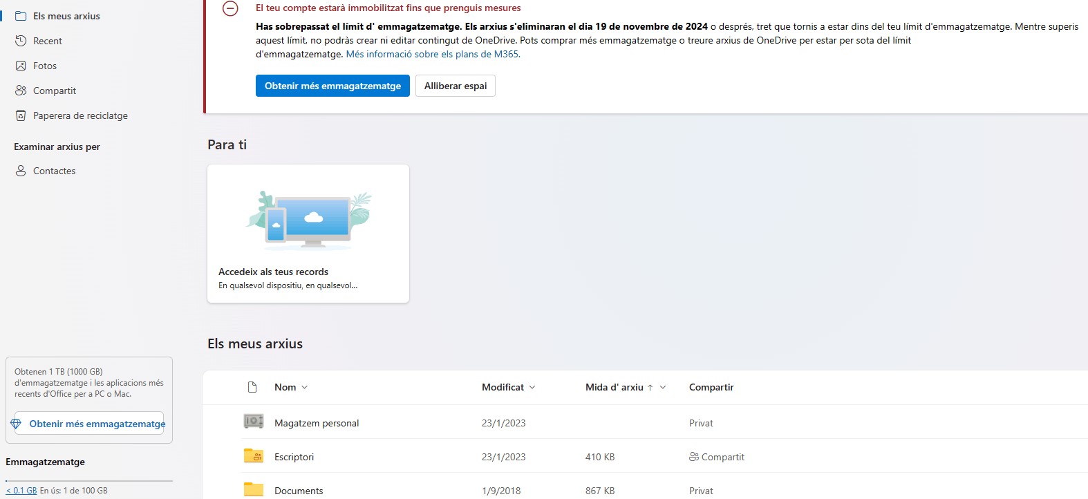Click the Els meus arxius folder icon
Screen dimensions: 1088x499
coord(21,16)
